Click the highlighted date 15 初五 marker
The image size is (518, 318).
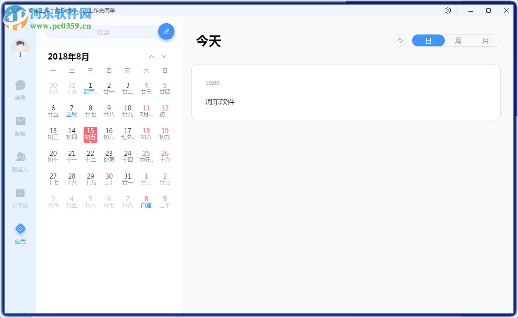pyautogui.click(x=90, y=134)
